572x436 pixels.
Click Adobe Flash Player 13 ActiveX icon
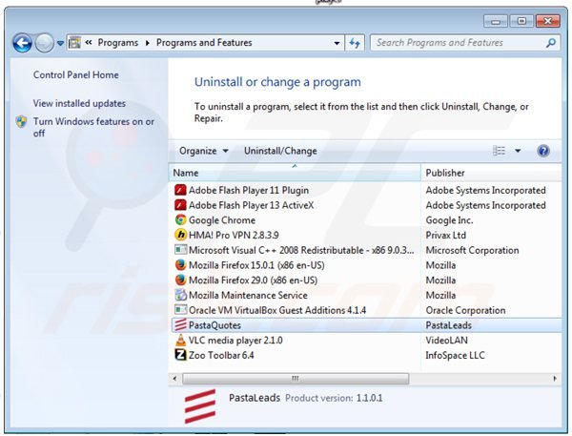pos(180,205)
